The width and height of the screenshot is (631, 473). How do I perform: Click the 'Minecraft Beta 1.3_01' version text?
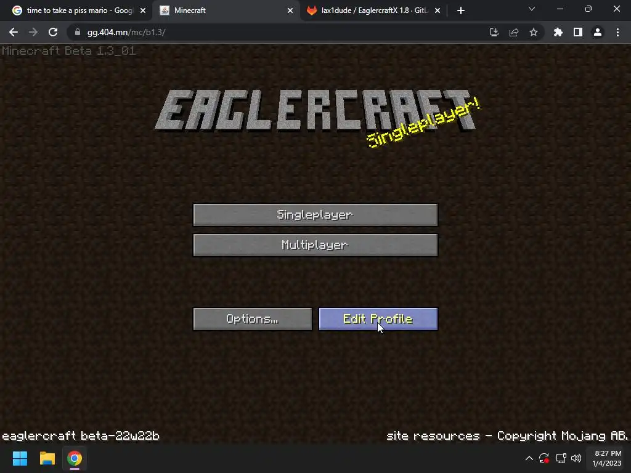(69, 51)
